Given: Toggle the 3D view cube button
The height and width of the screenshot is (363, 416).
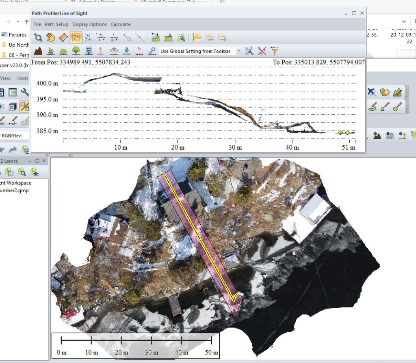Looking at the screenshot, I should click(12, 107).
